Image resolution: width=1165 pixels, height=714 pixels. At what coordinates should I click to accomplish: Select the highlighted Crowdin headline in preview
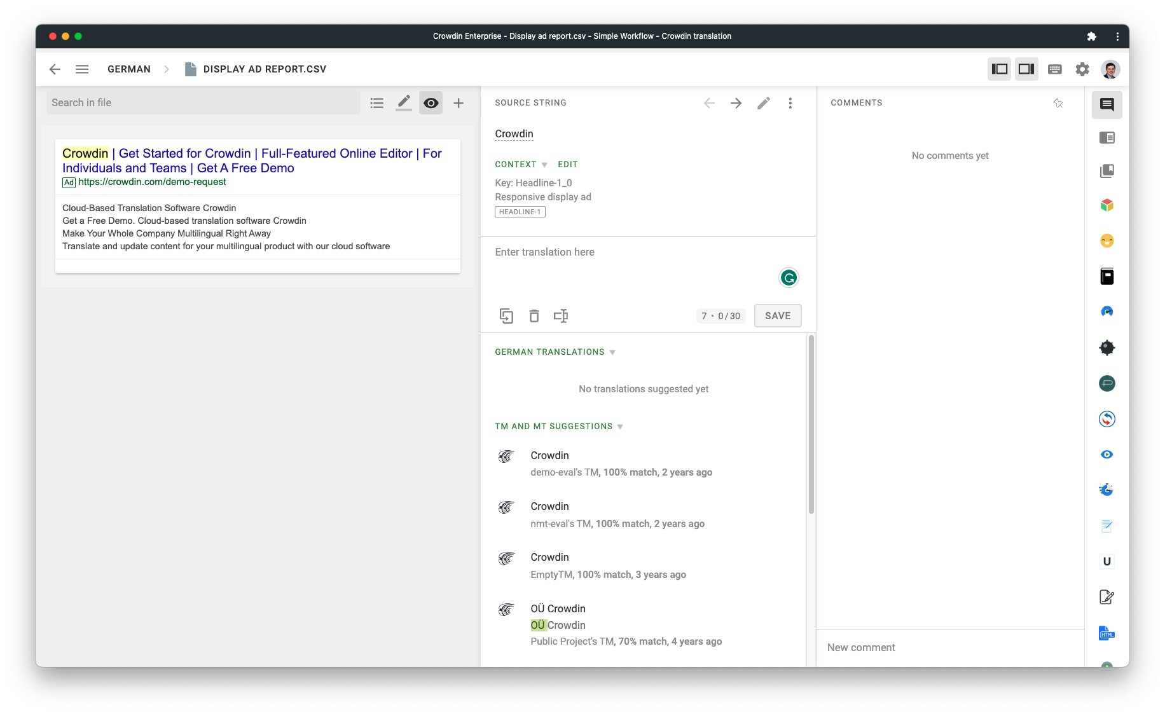[85, 153]
